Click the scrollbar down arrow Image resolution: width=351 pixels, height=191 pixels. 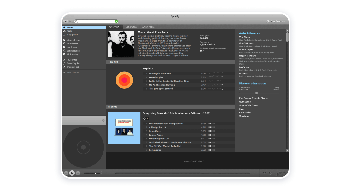(287, 150)
